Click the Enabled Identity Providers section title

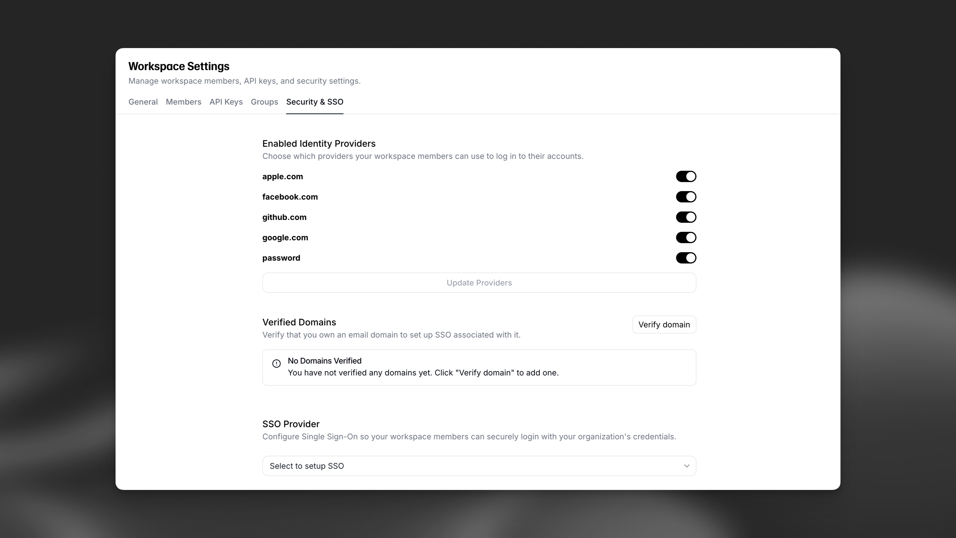(318, 143)
